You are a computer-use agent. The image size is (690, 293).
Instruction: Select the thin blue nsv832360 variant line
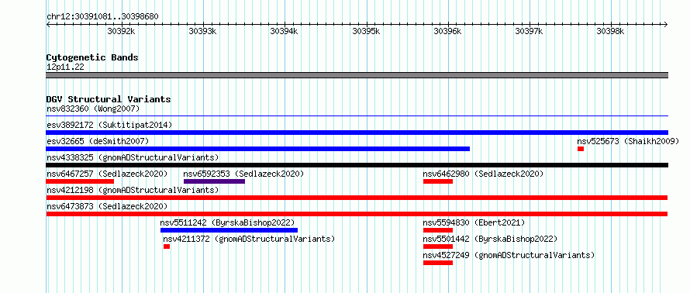tap(357, 116)
